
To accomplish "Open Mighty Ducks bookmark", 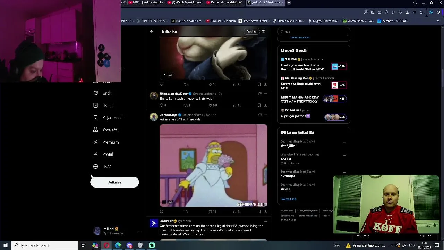I will tap(323, 21).
